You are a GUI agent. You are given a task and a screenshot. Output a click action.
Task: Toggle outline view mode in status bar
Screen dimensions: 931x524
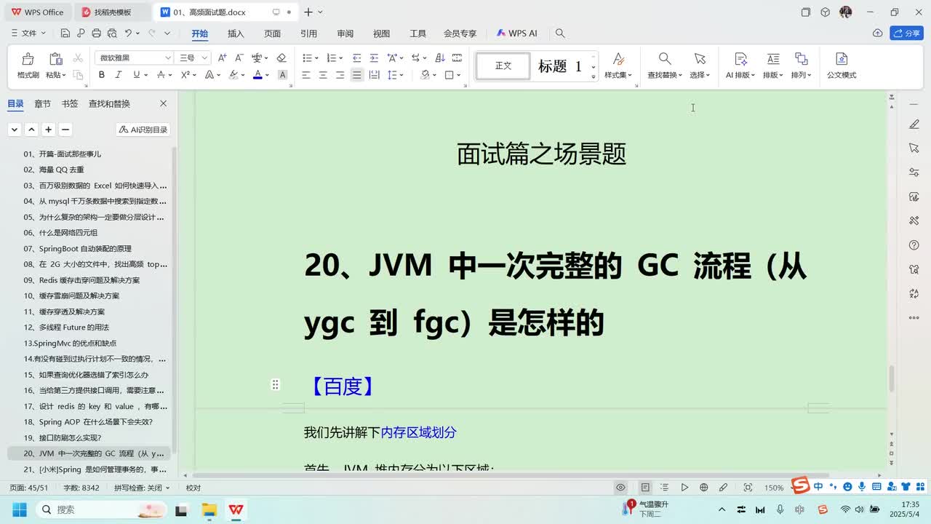pyautogui.click(x=664, y=488)
